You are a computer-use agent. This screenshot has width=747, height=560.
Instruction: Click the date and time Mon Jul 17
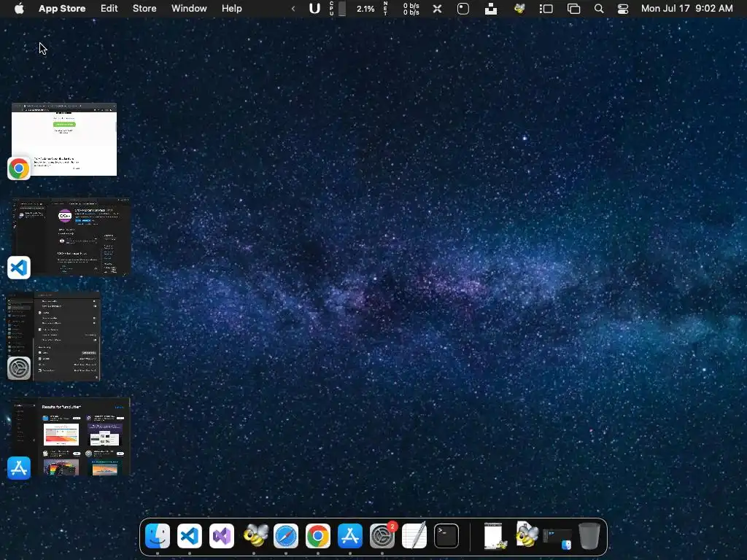coord(687,8)
